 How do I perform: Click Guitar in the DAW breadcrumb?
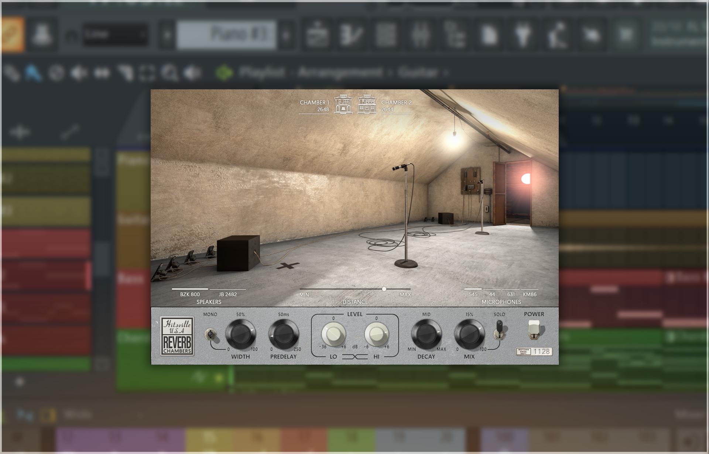pyautogui.click(x=418, y=72)
